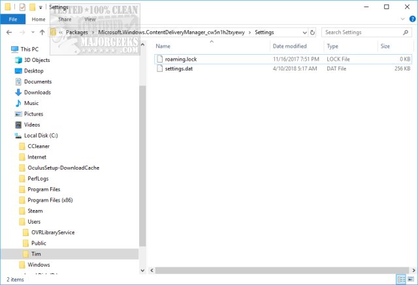
Task: Click the Downloads blue arrow icon
Action: point(18,93)
